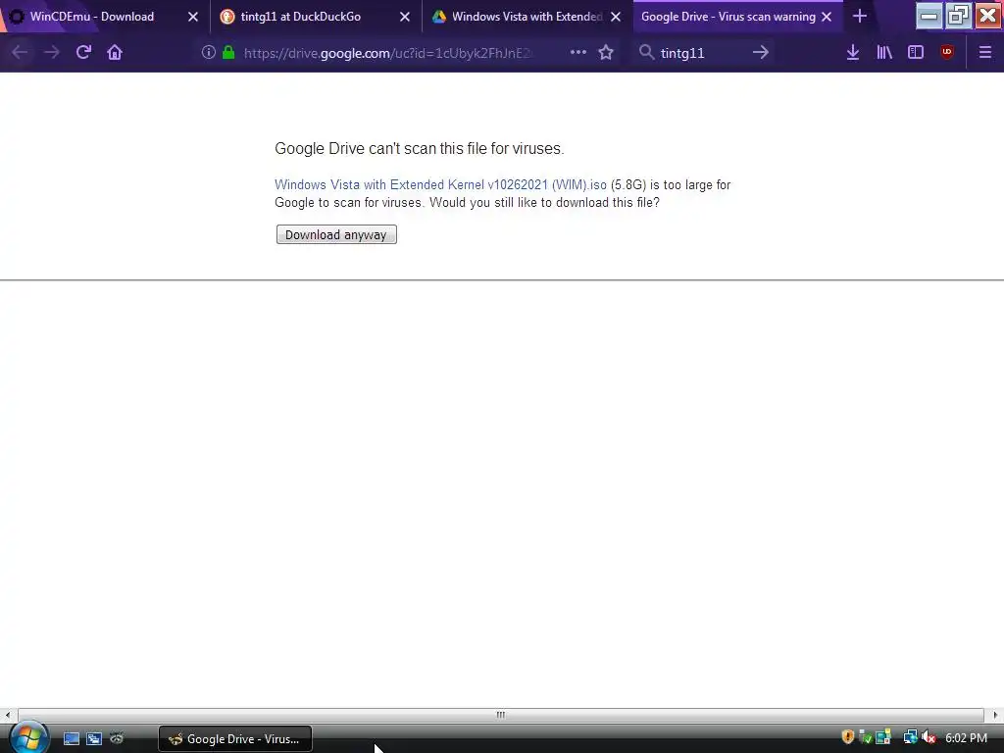Screen dimensions: 1004x753
Task: Switch to the tintg11 at DuckDuckGo tab
Action: click(x=301, y=17)
